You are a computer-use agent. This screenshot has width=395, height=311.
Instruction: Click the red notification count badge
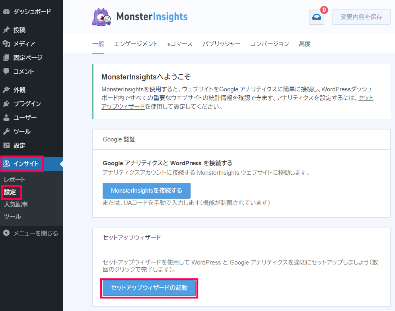pos(324,10)
